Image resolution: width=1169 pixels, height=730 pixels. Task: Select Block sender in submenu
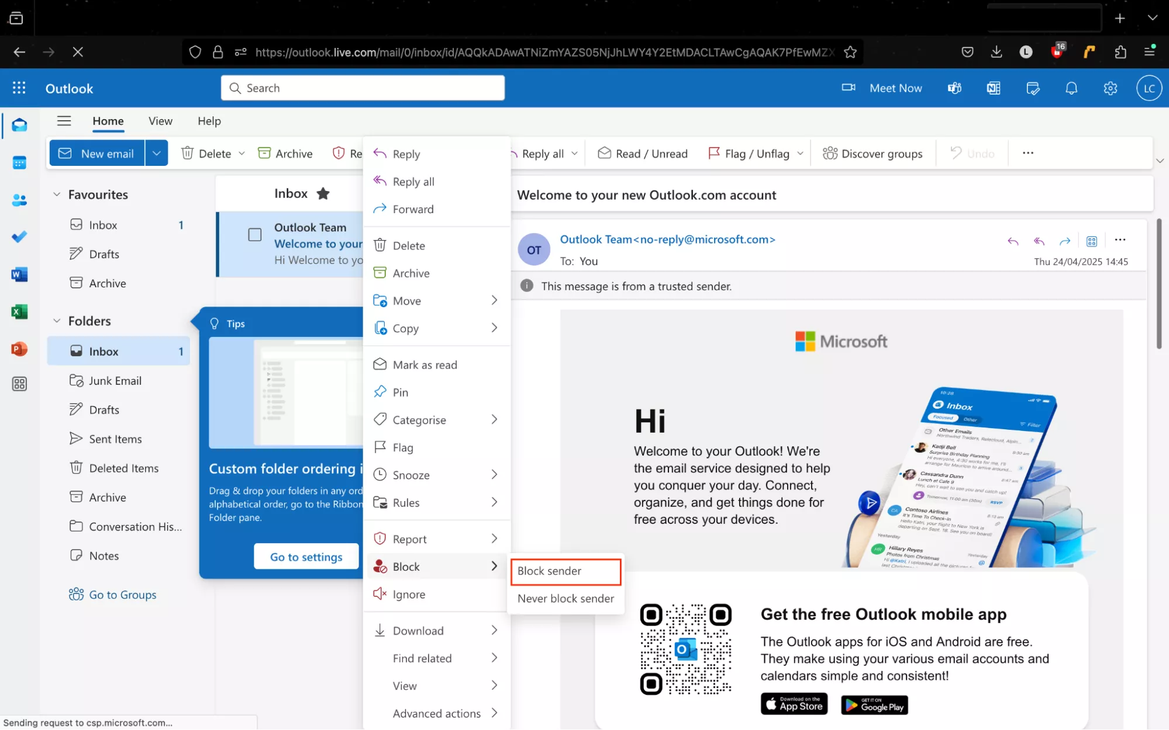pos(565,571)
